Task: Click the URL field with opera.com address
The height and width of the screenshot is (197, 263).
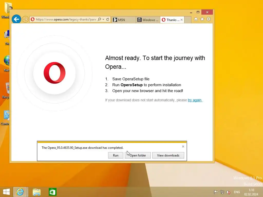Action: tap(66, 19)
